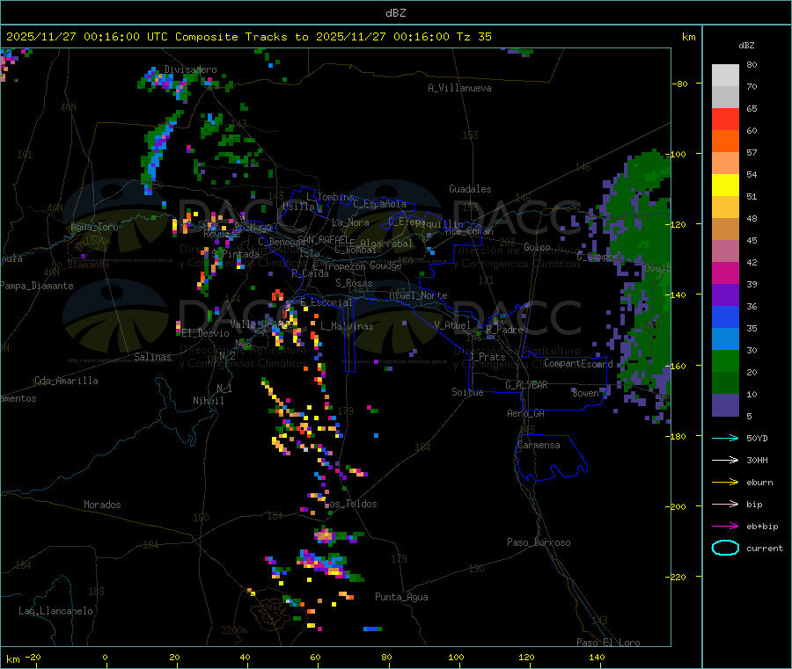Click the 'L_Malvinas' map label
Screen dimensions: 792x669
[347, 326]
